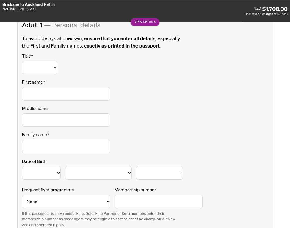The image size is (290, 228).
Task: Click the Airpoints Elite membership hint text
Action: (x=99, y=219)
